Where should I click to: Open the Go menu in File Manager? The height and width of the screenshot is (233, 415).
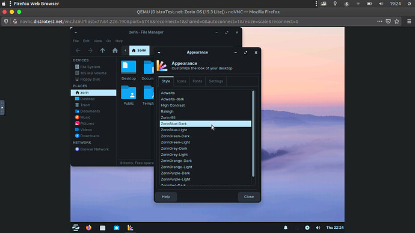click(109, 41)
